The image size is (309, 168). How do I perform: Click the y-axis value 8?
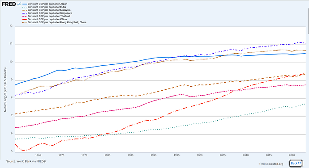pos(12,97)
